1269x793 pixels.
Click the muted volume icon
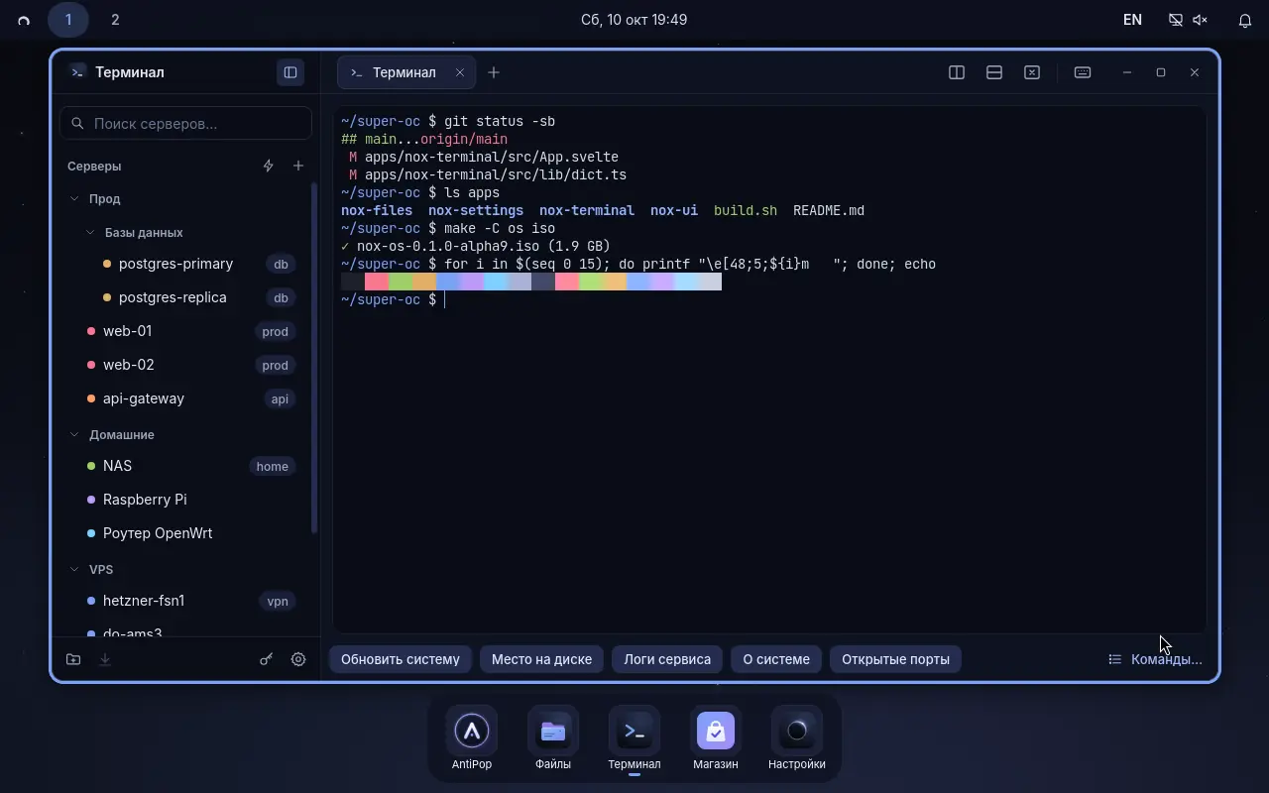(1200, 20)
